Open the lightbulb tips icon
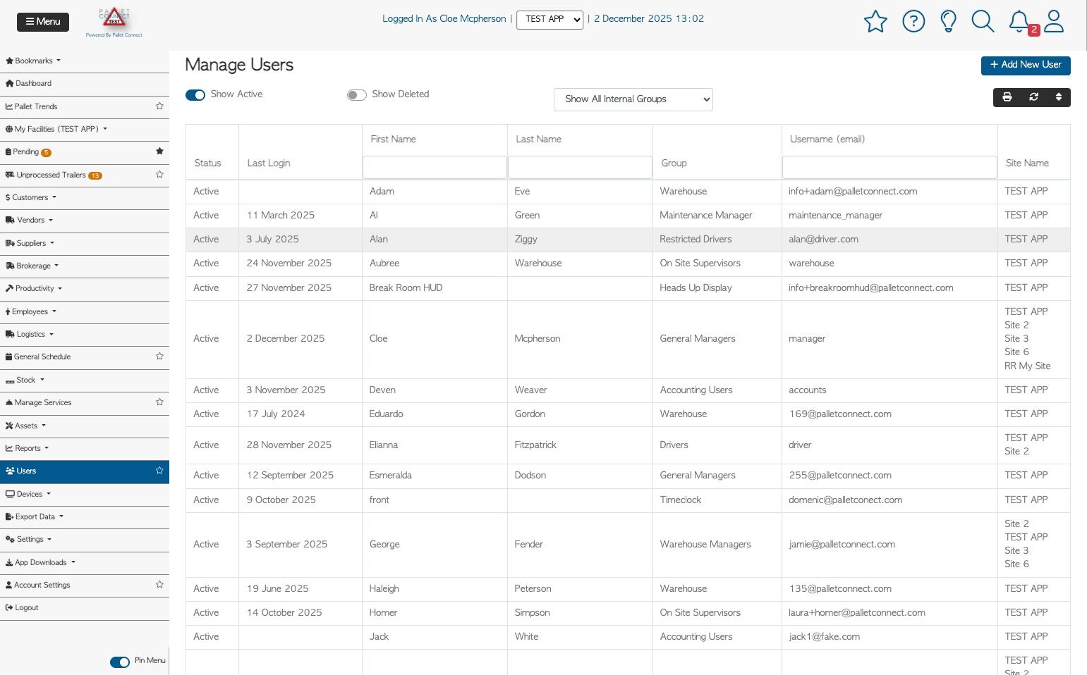 pyautogui.click(x=949, y=21)
